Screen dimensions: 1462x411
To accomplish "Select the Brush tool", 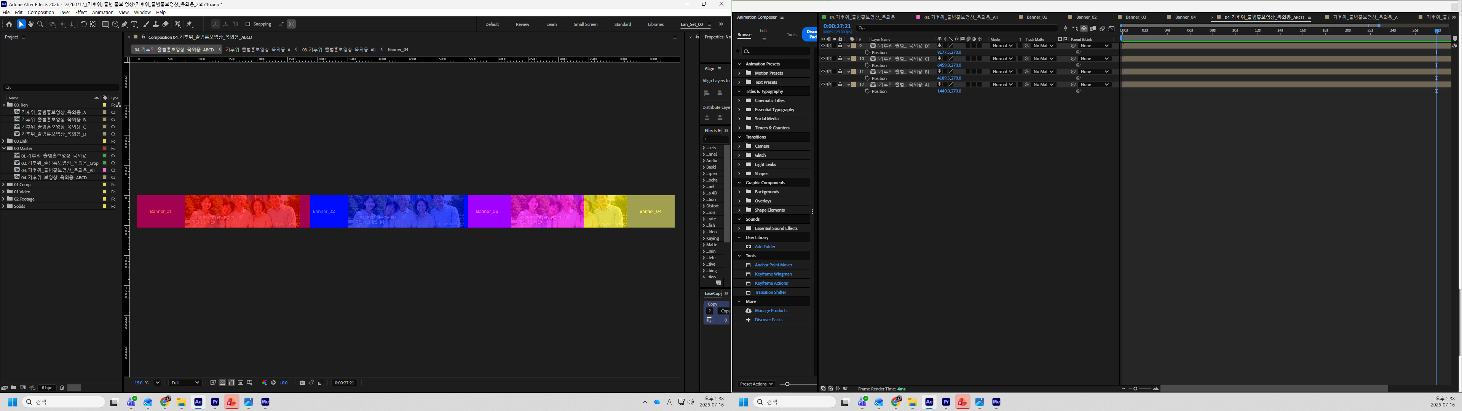I will [146, 24].
